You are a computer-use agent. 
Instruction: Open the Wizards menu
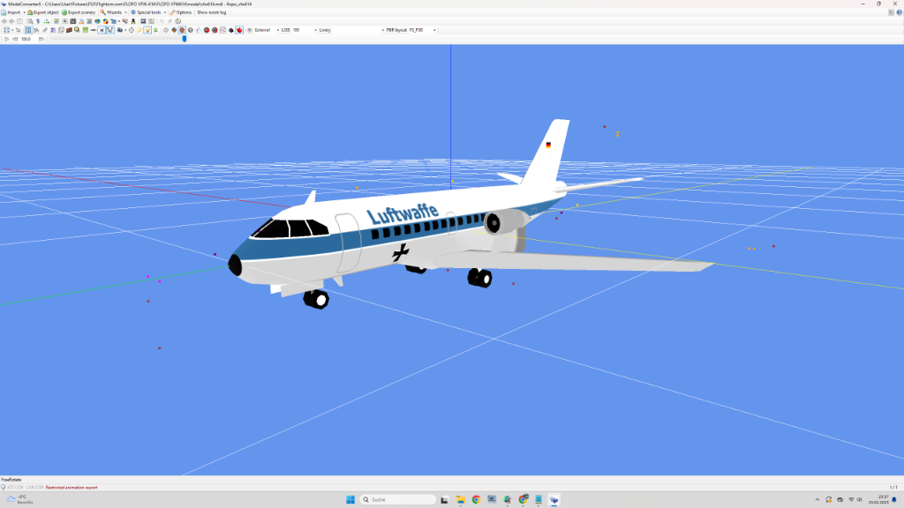point(110,12)
